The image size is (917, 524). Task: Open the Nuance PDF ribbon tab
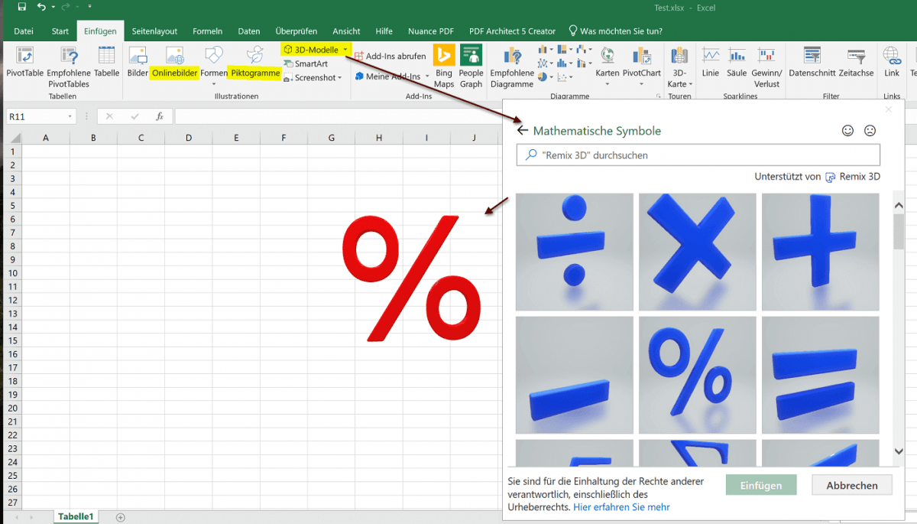click(430, 31)
